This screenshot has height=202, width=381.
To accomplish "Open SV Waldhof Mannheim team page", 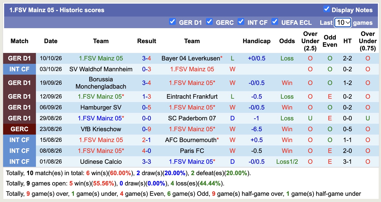I will [101, 69].
